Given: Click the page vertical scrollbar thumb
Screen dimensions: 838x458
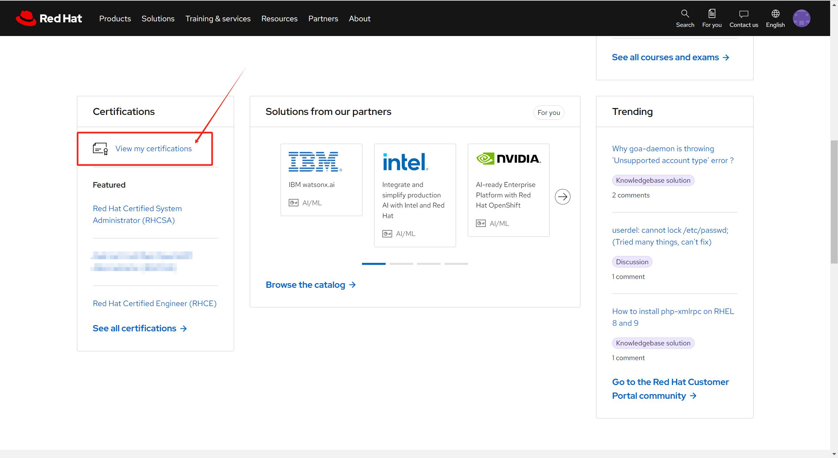Looking at the screenshot, I should (x=834, y=202).
